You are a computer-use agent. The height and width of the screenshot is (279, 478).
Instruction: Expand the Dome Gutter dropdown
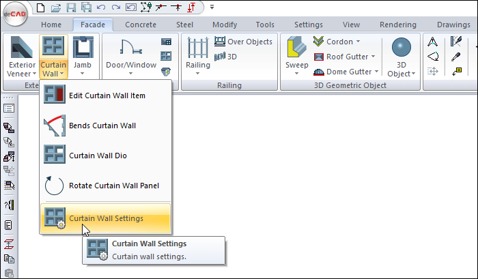376,72
